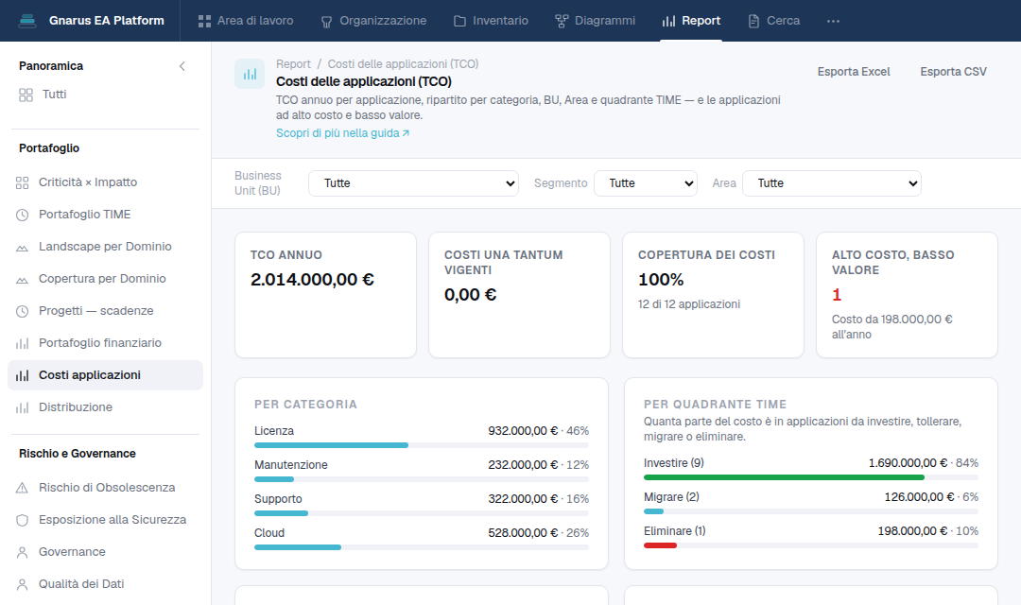The width and height of the screenshot is (1021, 605).
Task: Click the Report bar chart icon
Action: (668, 21)
